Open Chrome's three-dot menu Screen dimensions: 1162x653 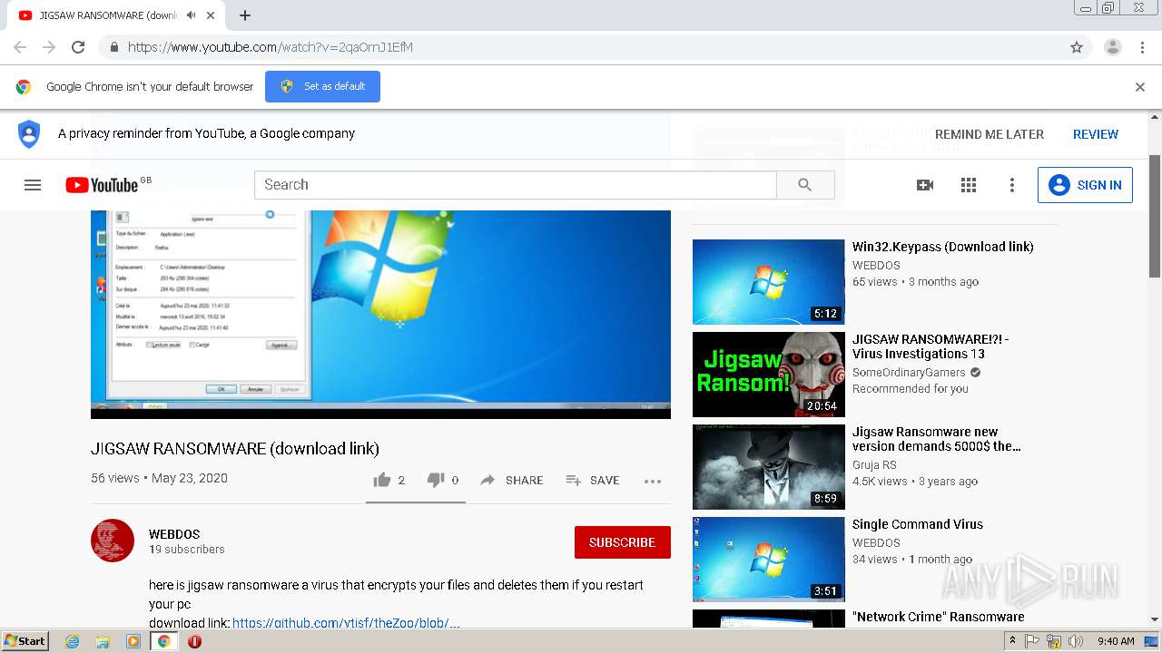coord(1142,47)
